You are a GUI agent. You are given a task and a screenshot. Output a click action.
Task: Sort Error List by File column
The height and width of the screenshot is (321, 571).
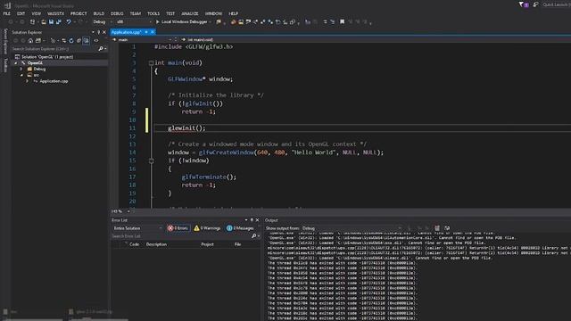[x=237, y=244]
